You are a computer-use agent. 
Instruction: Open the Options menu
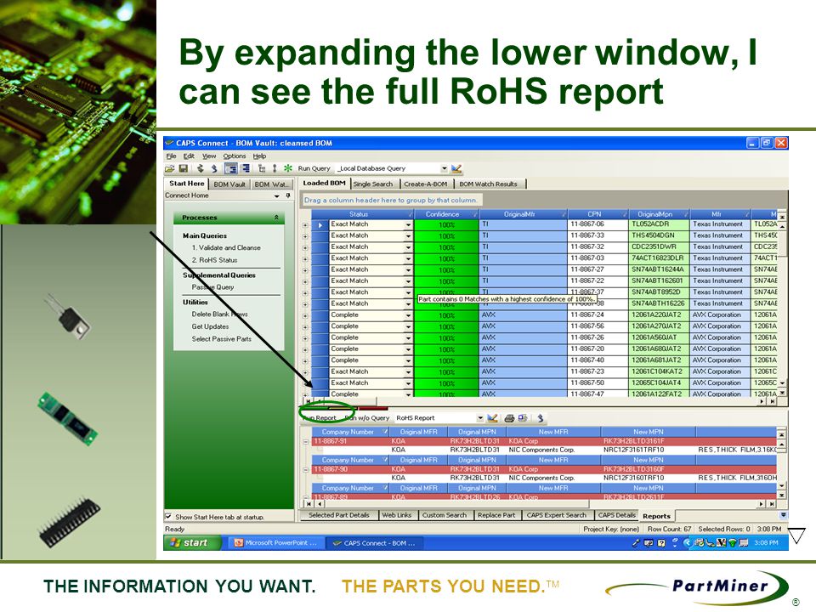(235, 156)
